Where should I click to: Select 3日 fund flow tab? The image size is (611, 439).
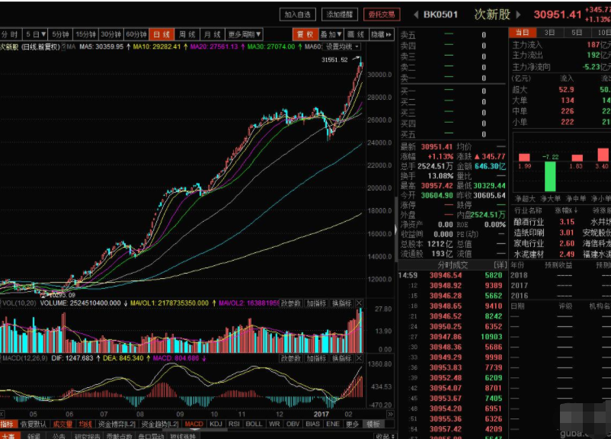[549, 33]
